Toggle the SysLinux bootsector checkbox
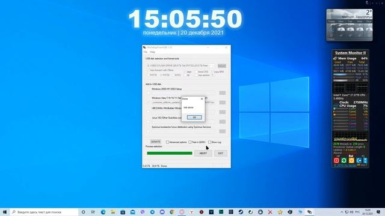 [x=148, y=131]
